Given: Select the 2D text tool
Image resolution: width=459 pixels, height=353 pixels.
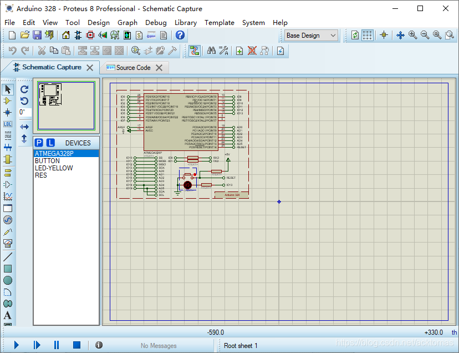Looking at the screenshot, I should [x=8, y=315].
